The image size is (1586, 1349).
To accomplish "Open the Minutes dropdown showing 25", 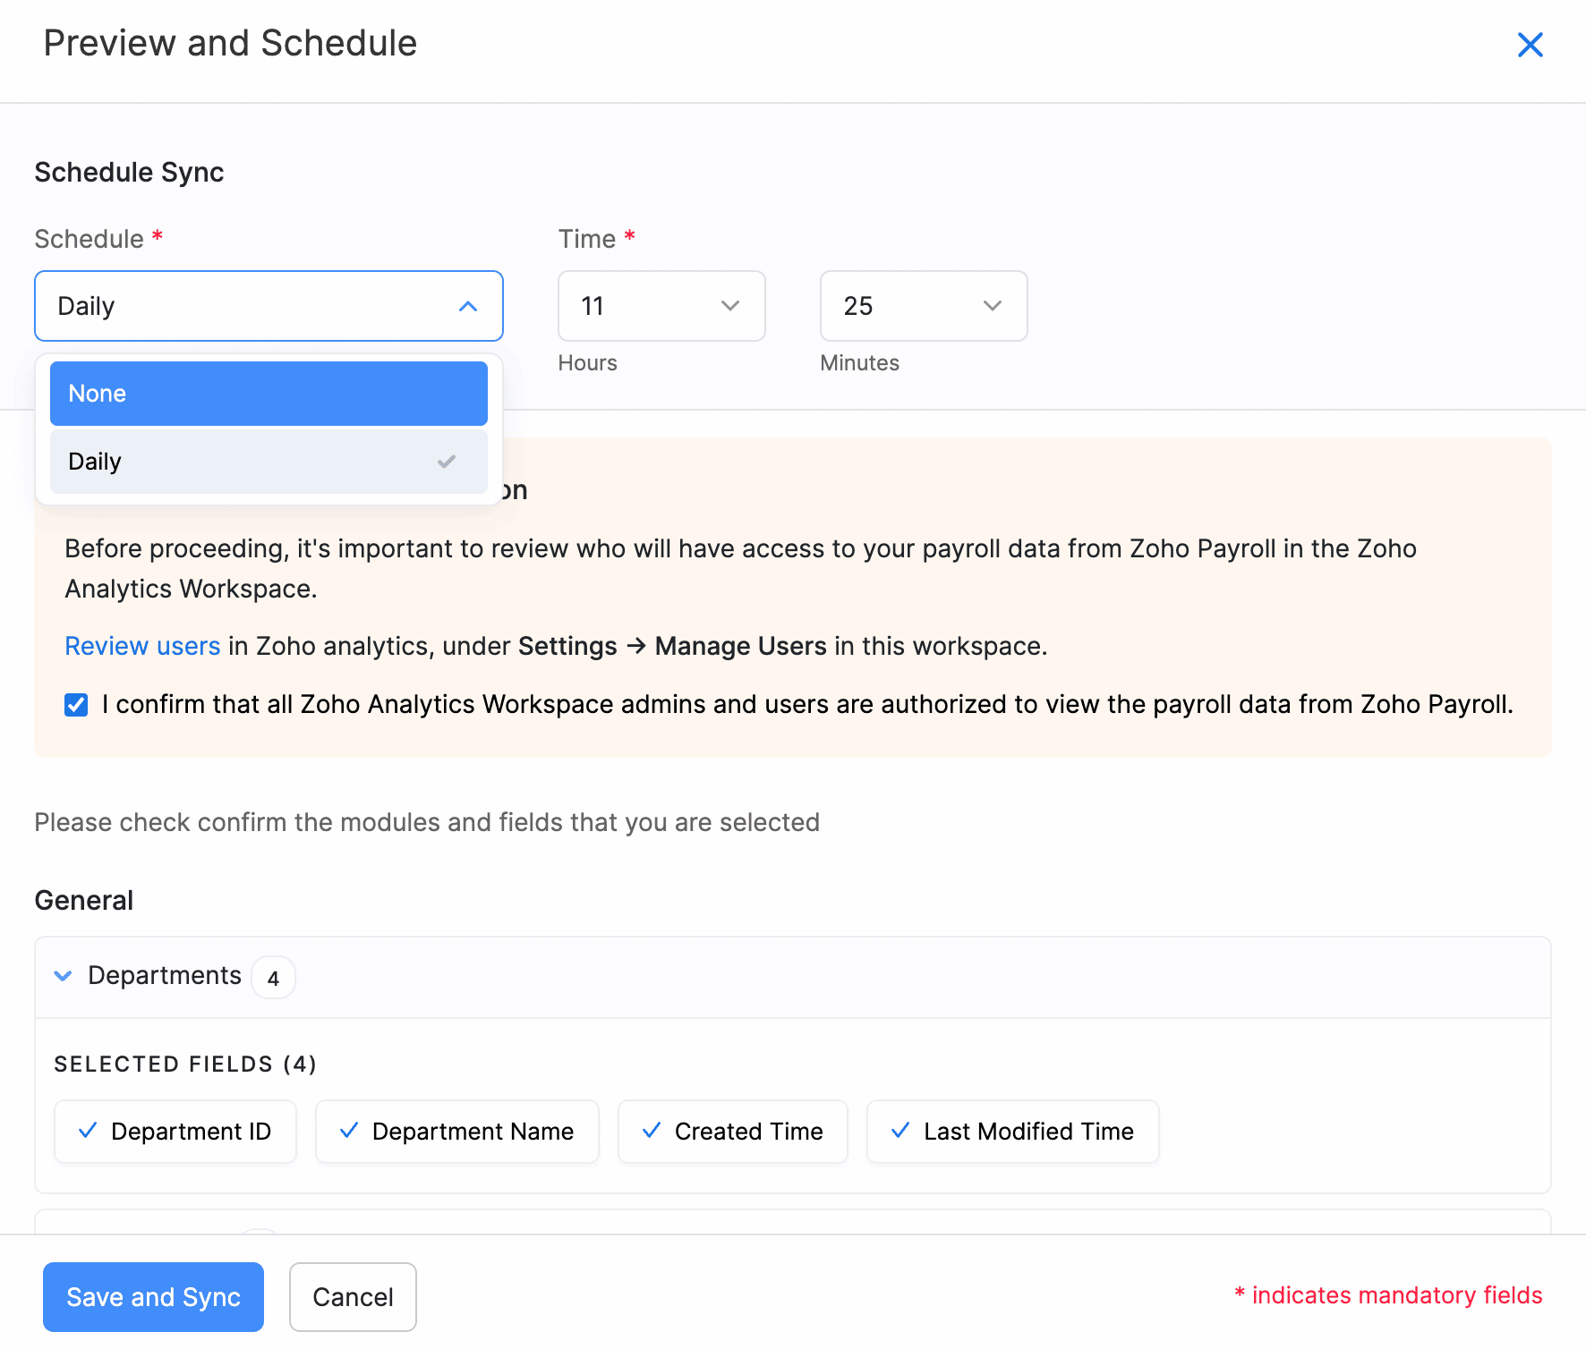I will click(x=923, y=306).
